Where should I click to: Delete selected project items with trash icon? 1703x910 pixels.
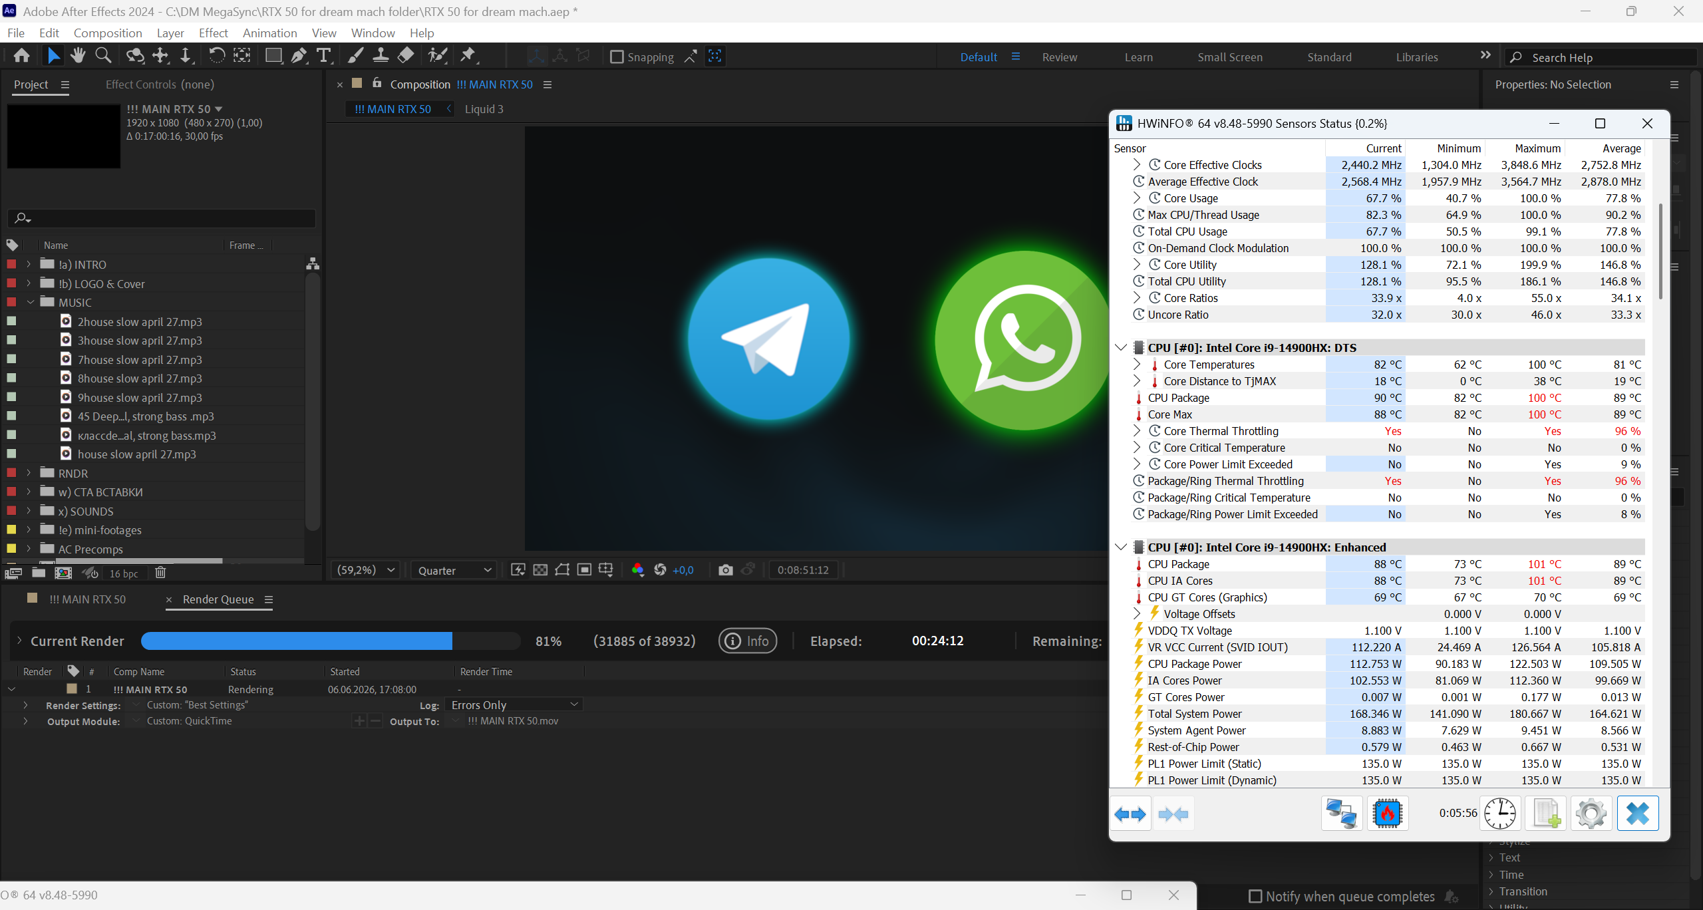point(160,573)
